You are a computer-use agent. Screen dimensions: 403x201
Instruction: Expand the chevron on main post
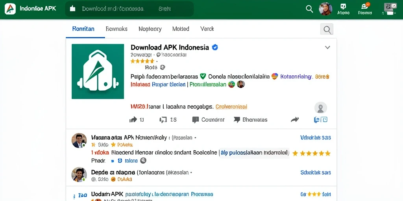click(x=327, y=48)
